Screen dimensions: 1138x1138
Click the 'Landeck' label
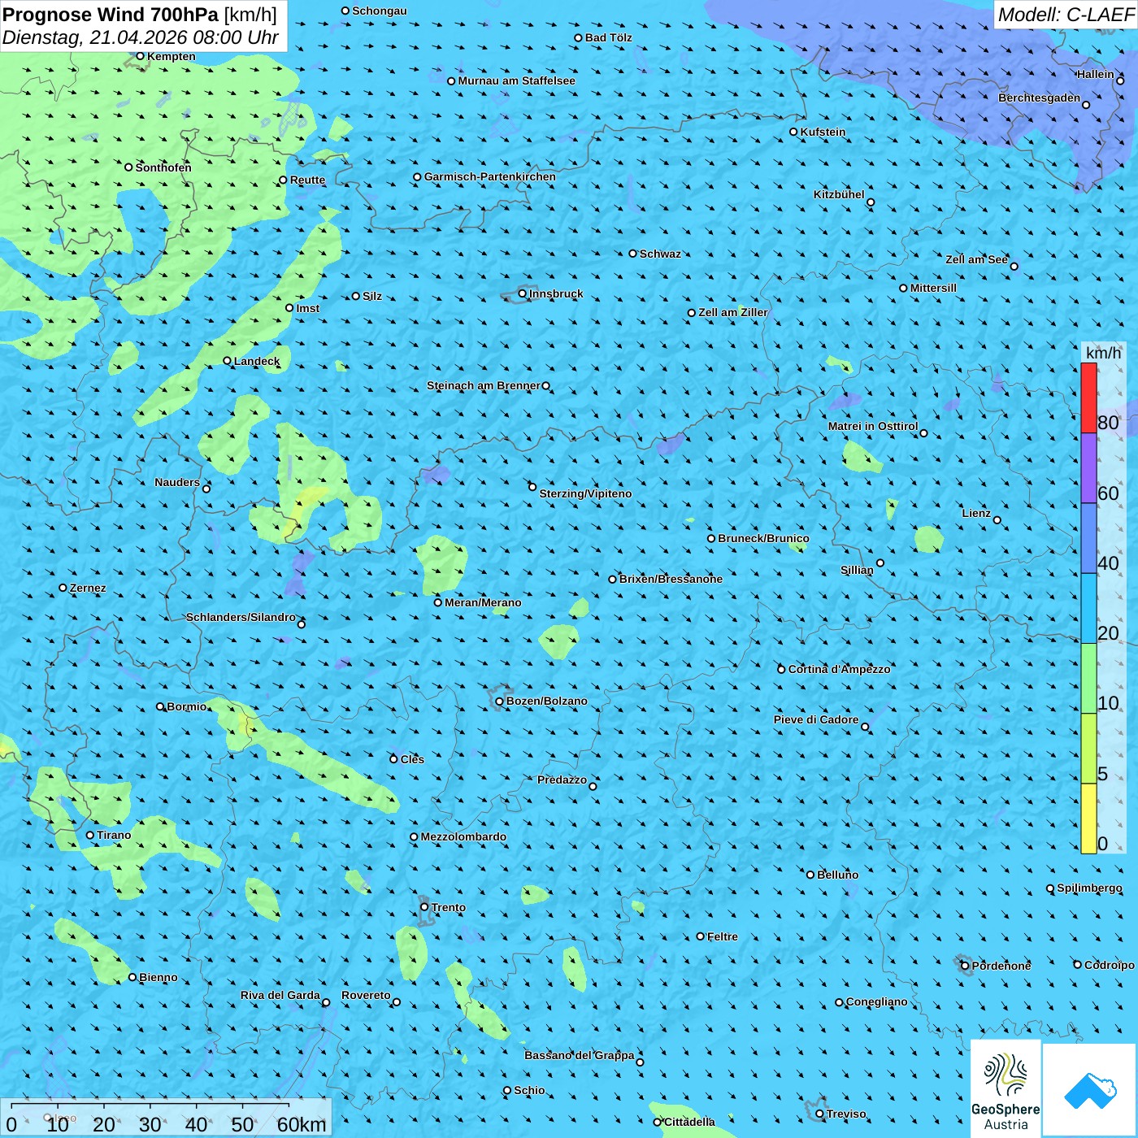257,361
